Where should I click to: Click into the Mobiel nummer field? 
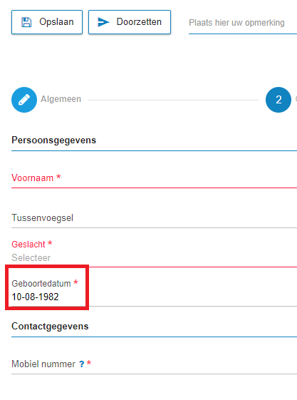click(154, 364)
